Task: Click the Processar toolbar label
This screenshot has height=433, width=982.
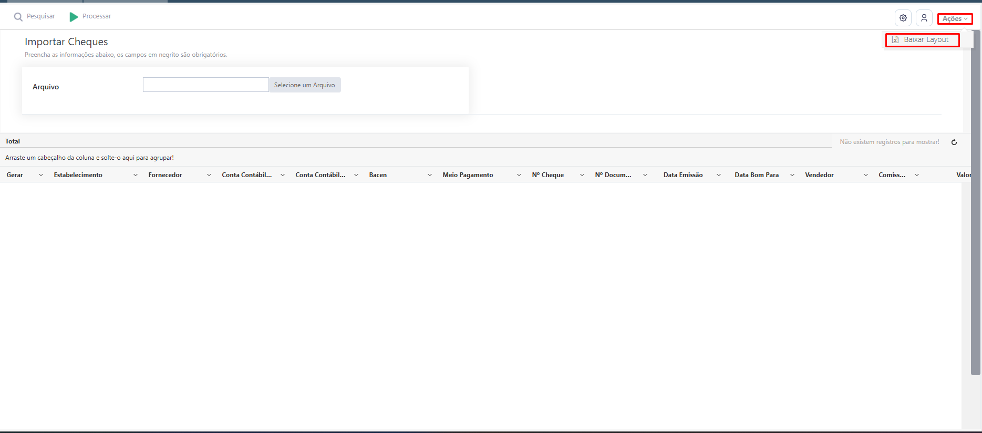Action: point(97,16)
